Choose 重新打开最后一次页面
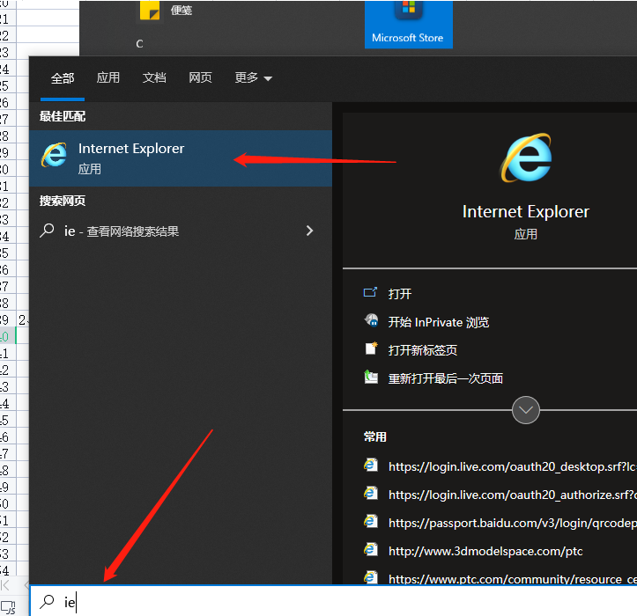 [x=445, y=378]
